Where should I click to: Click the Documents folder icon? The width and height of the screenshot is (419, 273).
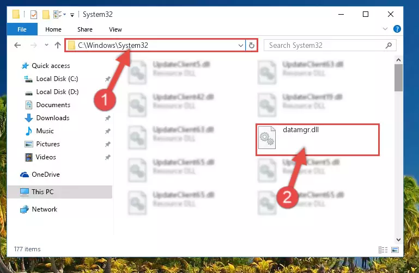point(28,105)
